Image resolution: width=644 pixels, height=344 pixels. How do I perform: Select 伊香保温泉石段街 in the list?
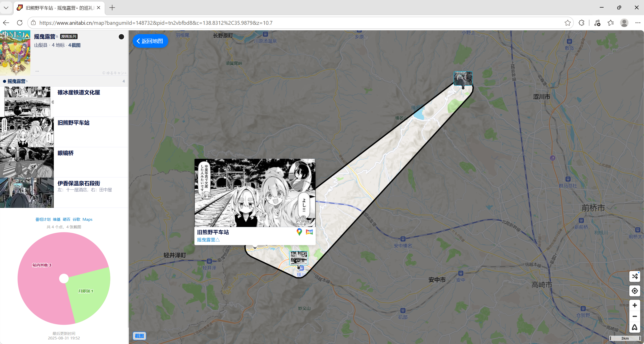[79, 183]
